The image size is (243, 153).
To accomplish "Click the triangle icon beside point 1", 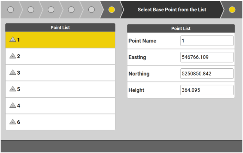I will click(x=13, y=40).
